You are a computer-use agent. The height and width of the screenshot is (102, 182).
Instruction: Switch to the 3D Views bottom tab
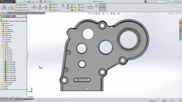point(18,99)
